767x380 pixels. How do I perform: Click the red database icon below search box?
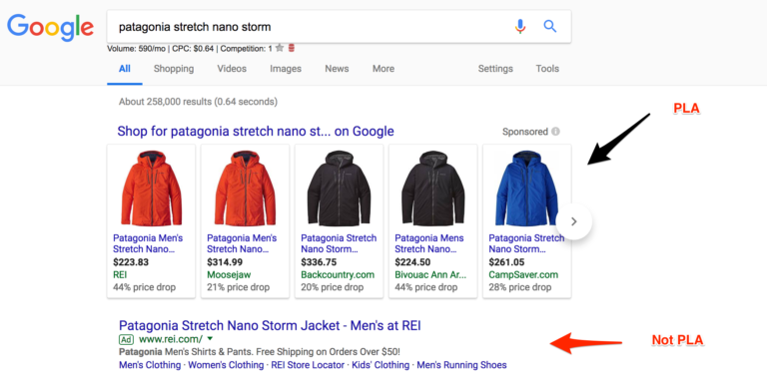pos(292,48)
